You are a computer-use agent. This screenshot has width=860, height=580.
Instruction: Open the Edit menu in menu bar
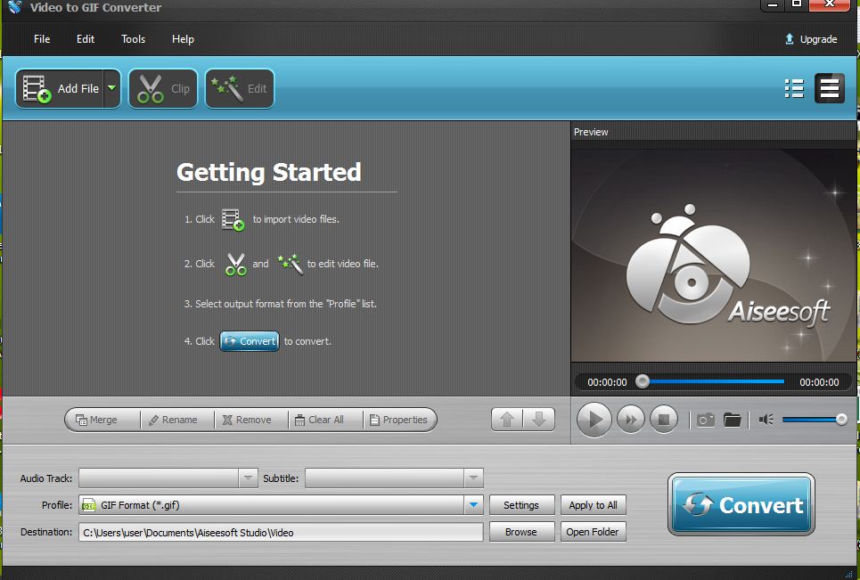pos(85,39)
